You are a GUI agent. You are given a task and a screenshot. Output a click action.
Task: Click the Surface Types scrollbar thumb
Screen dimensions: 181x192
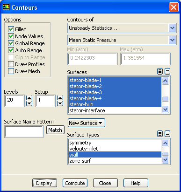pyautogui.click(x=166, y=154)
